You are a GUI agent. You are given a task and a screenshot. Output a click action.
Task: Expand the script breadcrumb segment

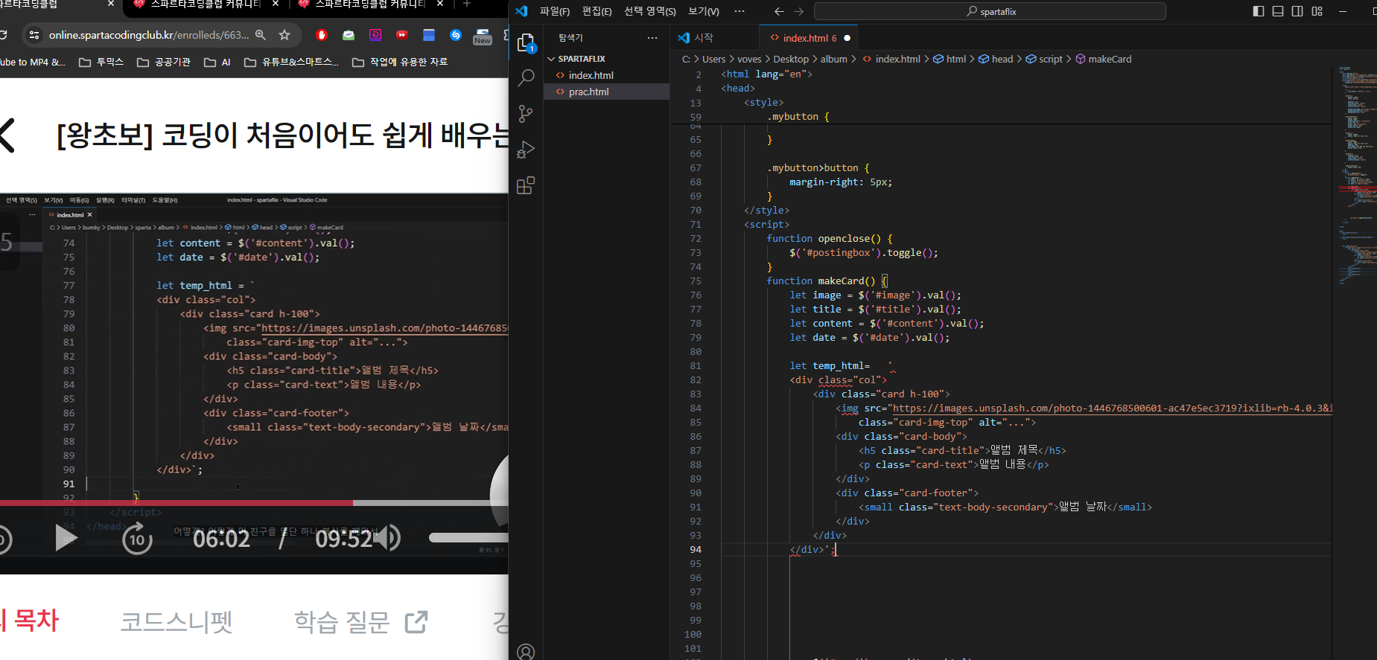[x=1044, y=59]
